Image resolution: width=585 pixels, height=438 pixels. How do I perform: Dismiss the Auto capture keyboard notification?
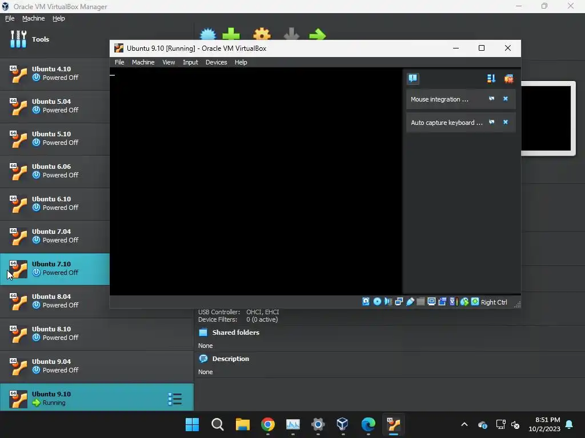pos(506,122)
